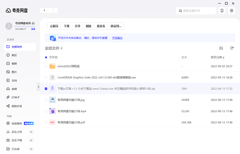Go back with the left arrow

(44, 10)
